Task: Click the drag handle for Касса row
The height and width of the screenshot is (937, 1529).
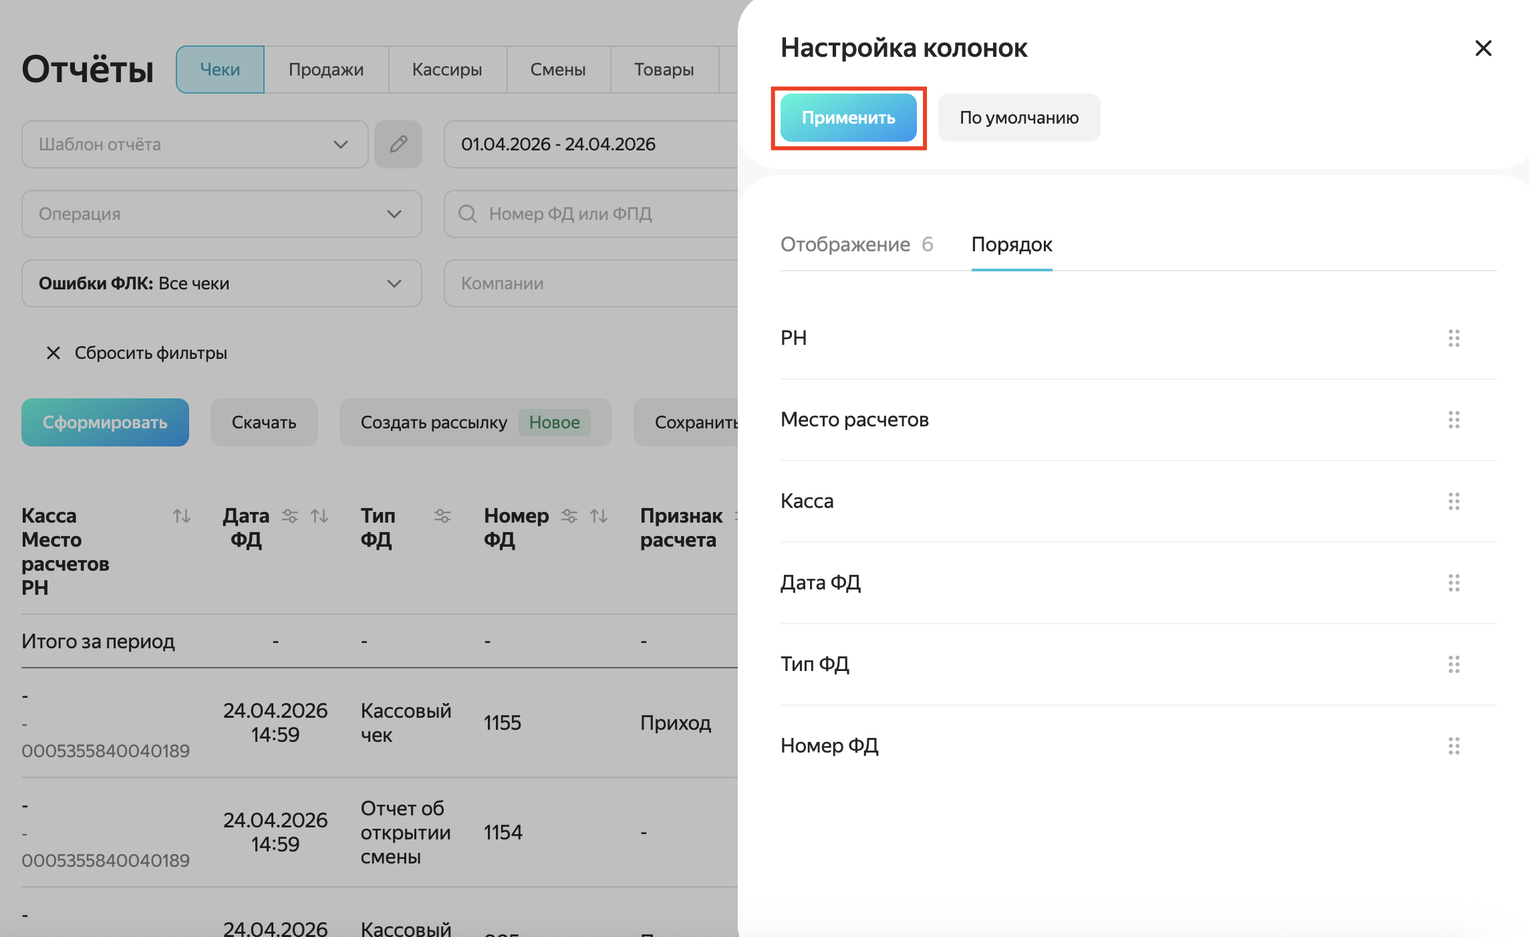Action: [1453, 501]
